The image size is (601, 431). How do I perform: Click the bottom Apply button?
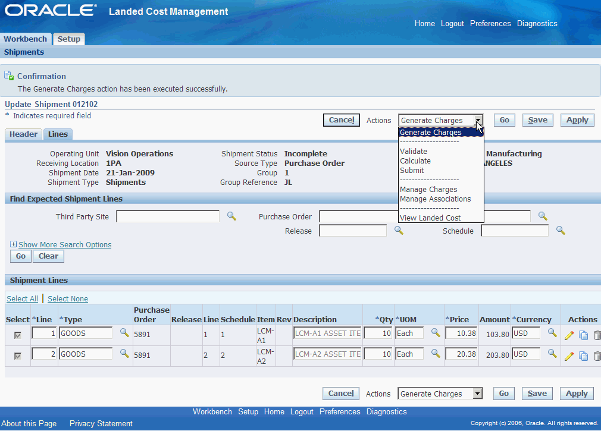coord(577,394)
